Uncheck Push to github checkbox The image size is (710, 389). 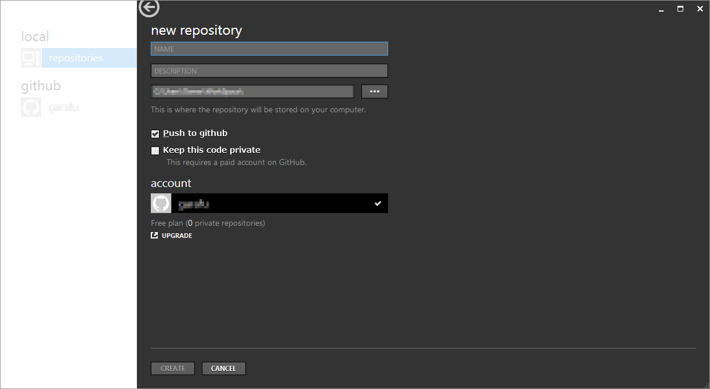(x=155, y=134)
